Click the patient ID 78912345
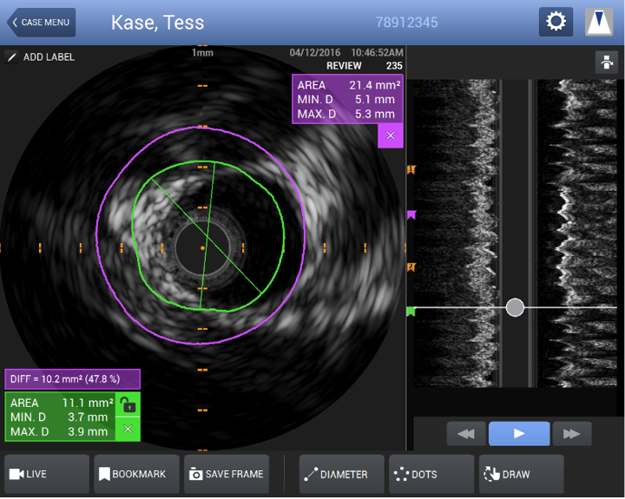 coord(406,23)
